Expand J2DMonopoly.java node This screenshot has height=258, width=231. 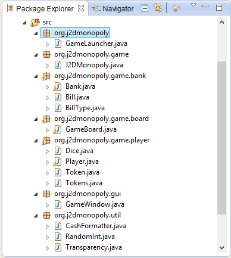(x=47, y=66)
